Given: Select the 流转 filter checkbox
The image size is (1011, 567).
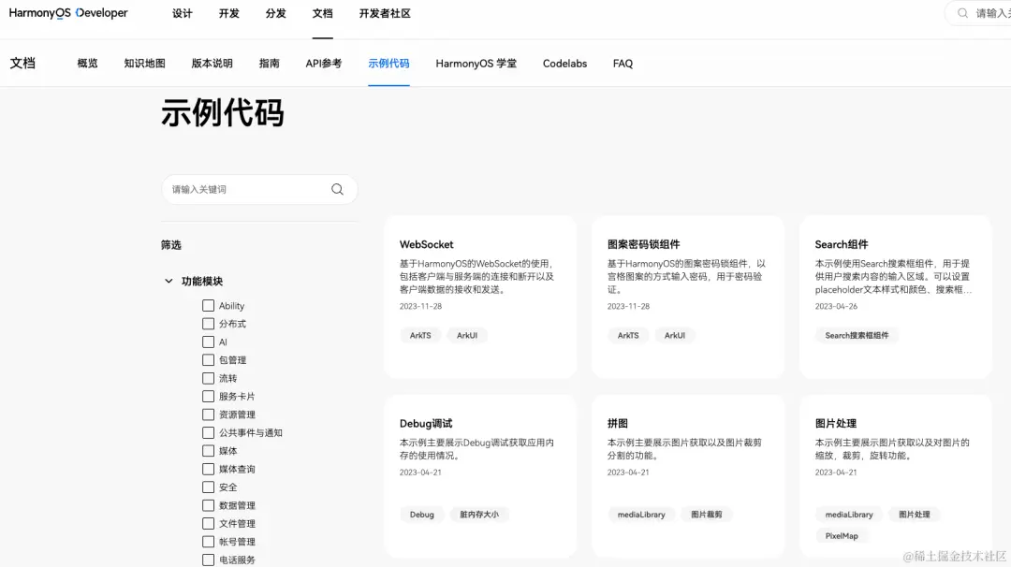Looking at the screenshot, I should pyautogui.click(x=208, y=378).
